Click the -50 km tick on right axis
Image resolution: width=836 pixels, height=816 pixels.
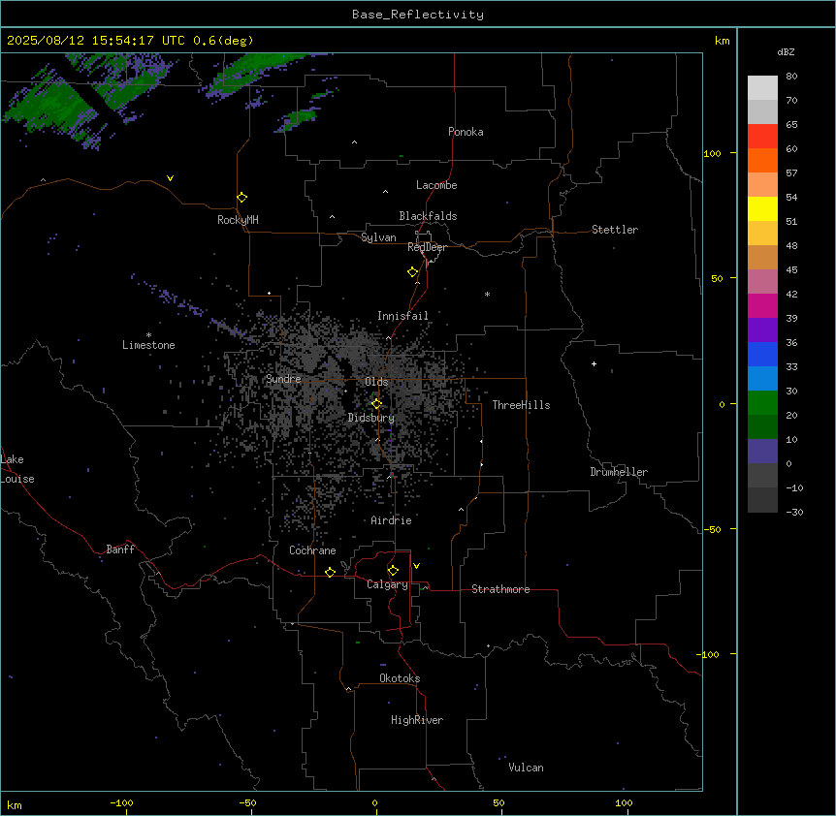click(712, 529)
